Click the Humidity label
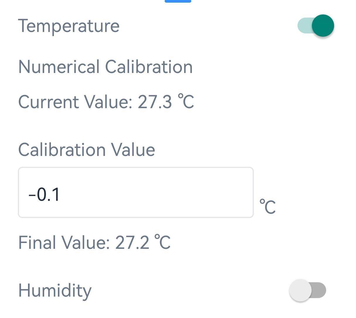Image resolution: width=356 pixels, height=318 pixels. [x=55, y=290]
